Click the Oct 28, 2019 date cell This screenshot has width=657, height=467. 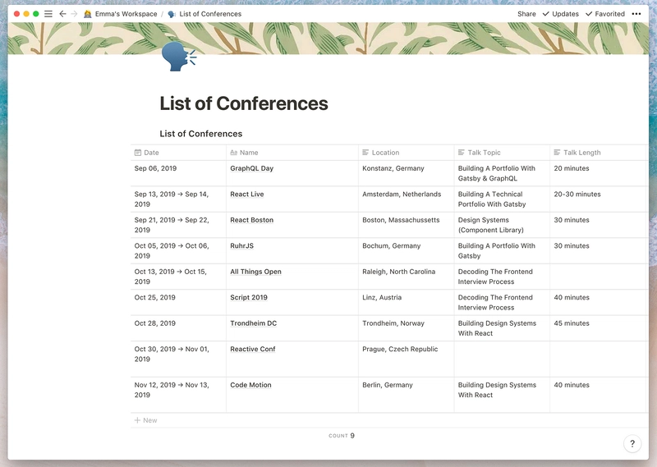pyautogui.click(x=178, y=328)
